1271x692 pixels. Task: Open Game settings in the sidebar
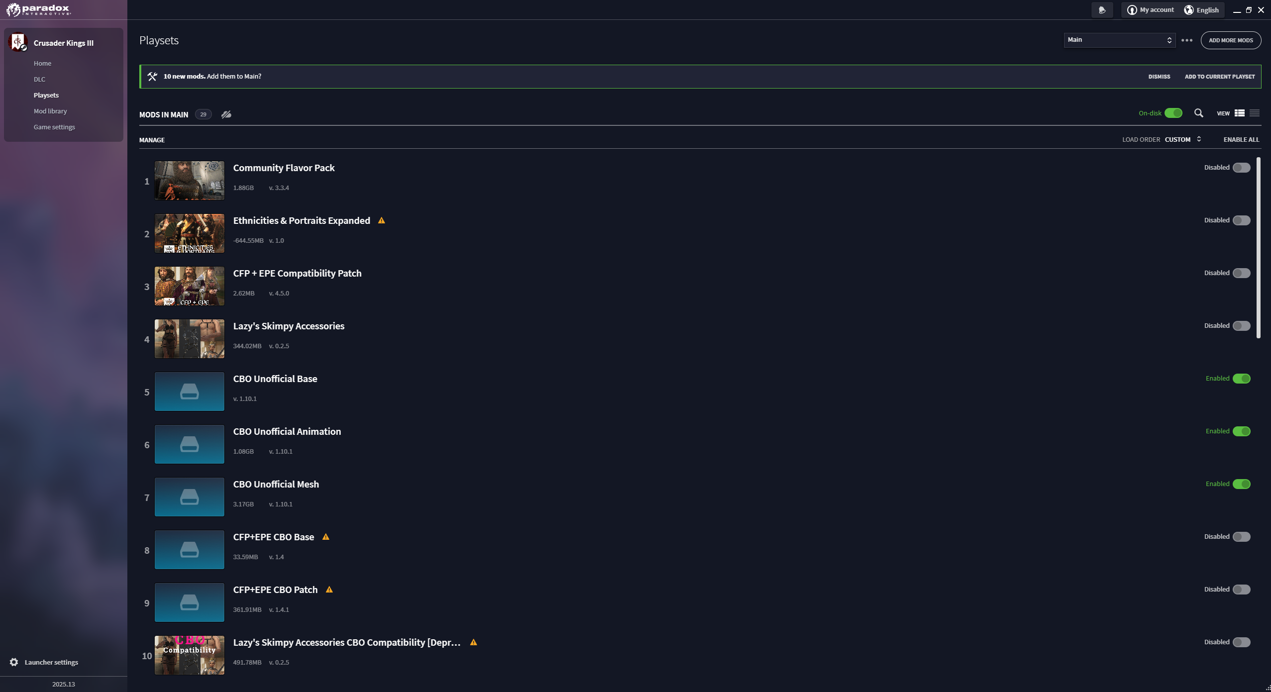point(54,127)
